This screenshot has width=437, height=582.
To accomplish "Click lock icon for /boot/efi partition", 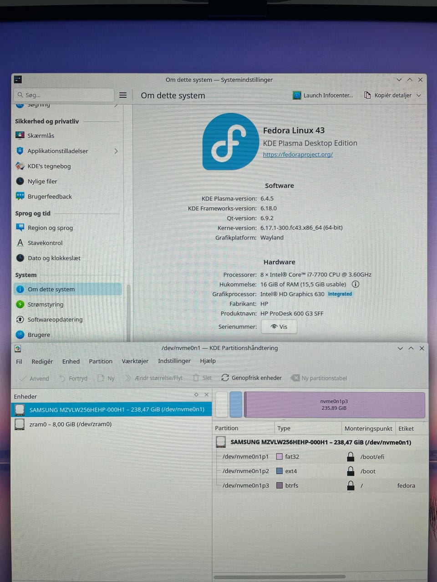I will (351, 457).
